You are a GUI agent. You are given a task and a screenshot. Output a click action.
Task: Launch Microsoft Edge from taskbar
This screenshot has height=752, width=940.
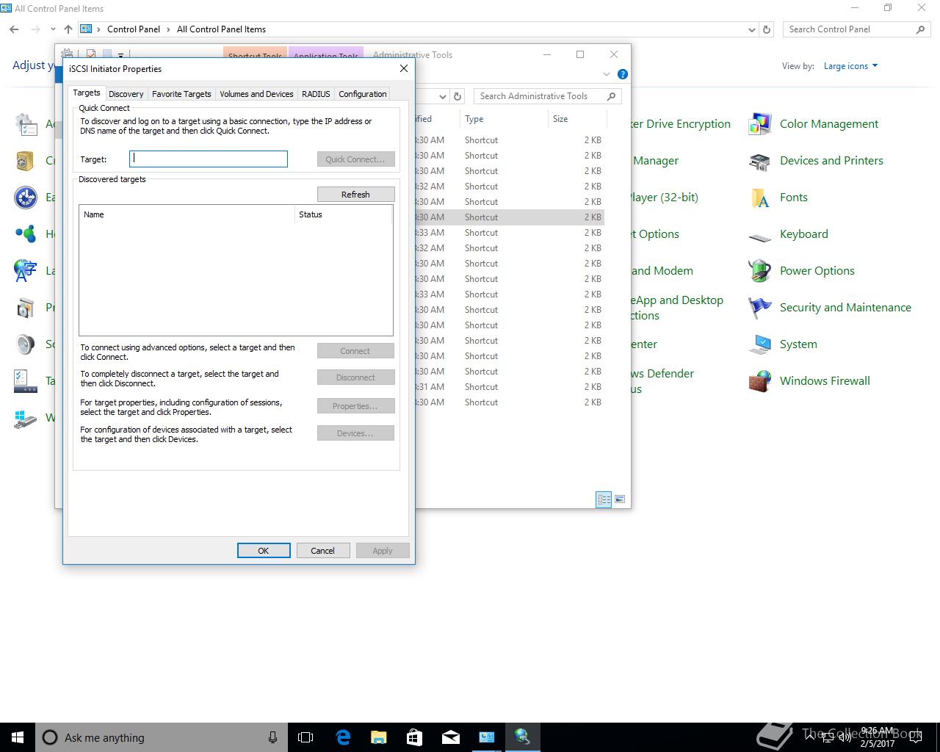(x=343, y=737)
